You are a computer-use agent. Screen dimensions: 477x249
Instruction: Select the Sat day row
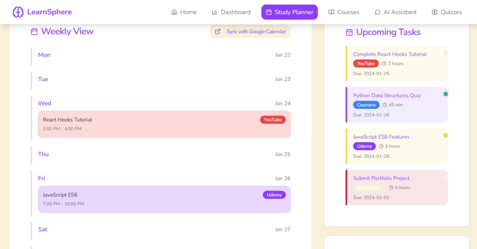click(160, 229)
